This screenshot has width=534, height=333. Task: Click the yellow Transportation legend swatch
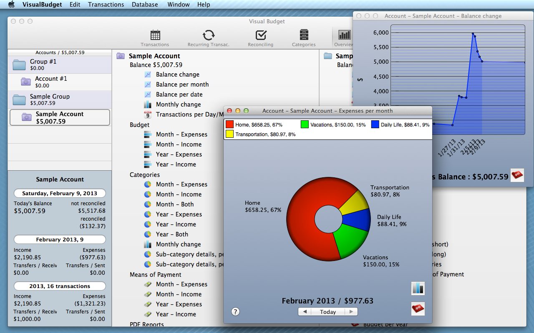coord(229,134)
